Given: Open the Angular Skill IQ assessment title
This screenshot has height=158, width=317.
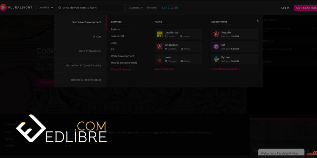Looking at the screenshot, I should click(x=226, y=33).
